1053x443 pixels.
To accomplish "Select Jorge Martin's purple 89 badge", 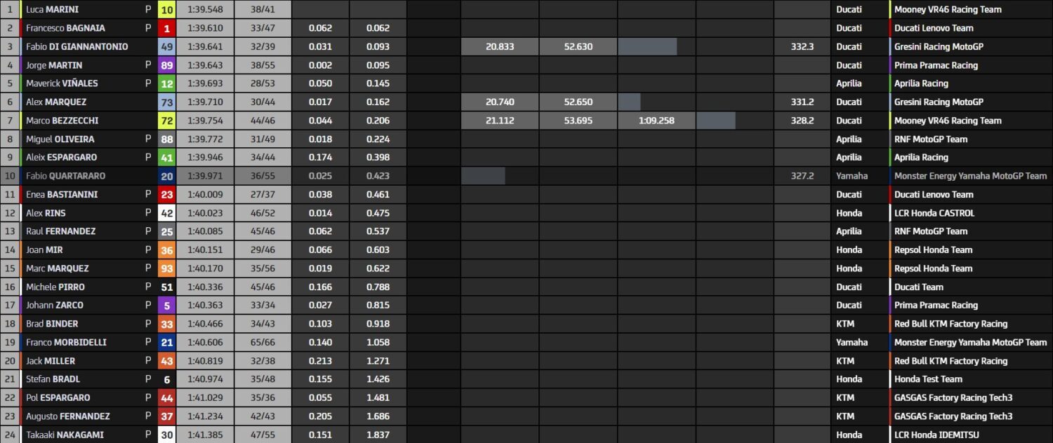I will click(x=167, y=65).
